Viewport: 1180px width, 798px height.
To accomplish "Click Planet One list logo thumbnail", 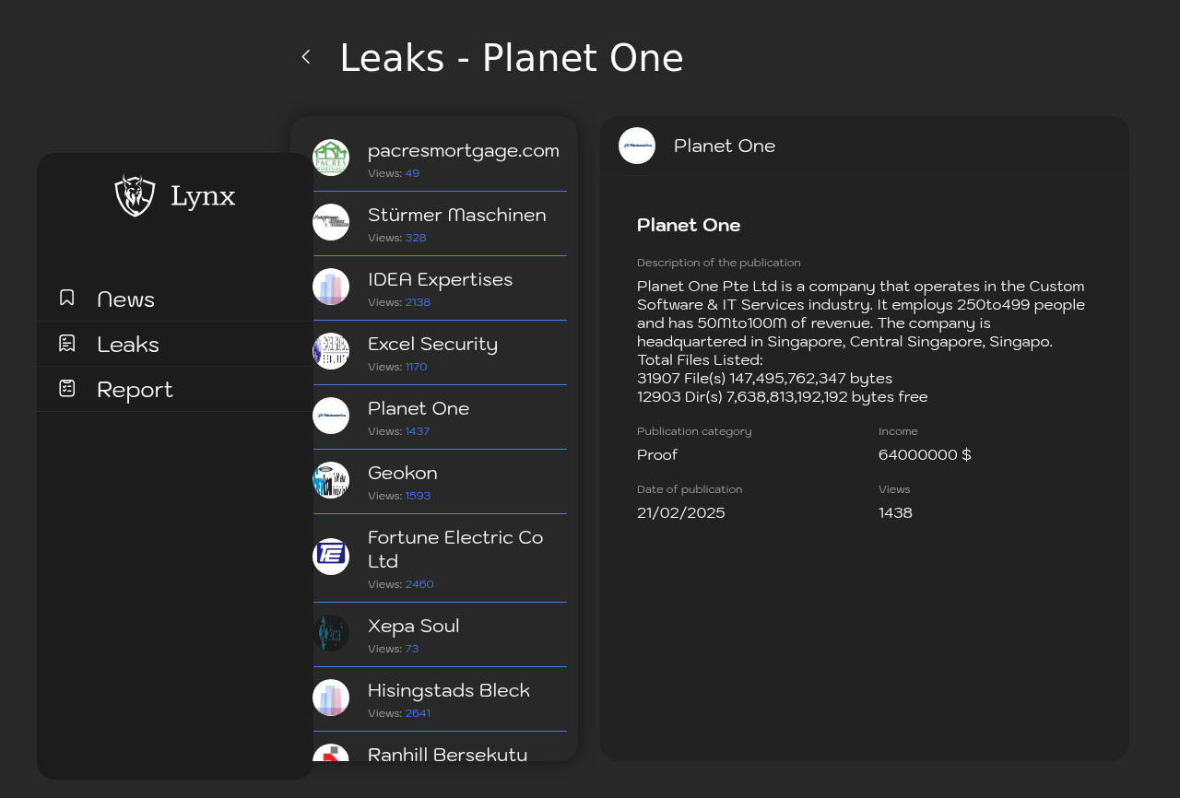I will (x=331, y=416).
